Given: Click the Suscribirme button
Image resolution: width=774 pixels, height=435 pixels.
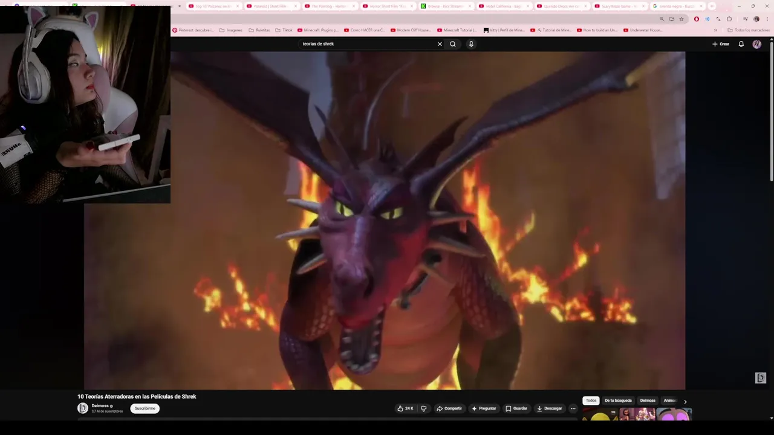Looking at the screenshot, I should tap(145, 408).
